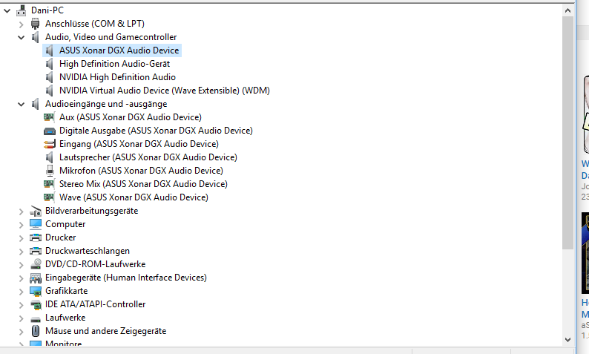Click the Stereo Mix sound card icon
This screenshot has width=589, height=354.
click(49, 184)
